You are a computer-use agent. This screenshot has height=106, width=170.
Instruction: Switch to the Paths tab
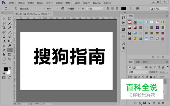[145, 62]
